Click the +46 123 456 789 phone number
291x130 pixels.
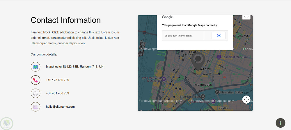point(57,80)
